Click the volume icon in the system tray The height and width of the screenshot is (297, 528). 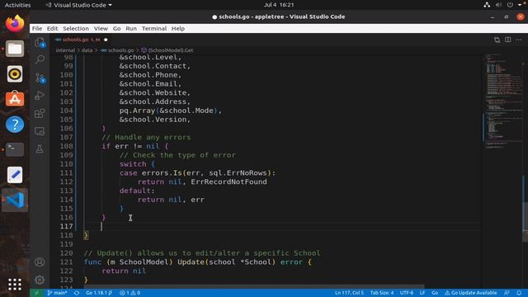pos(498,5)
